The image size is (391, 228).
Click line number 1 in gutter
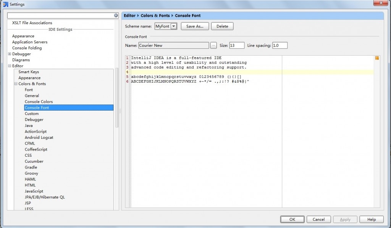[x=127, y=58]
